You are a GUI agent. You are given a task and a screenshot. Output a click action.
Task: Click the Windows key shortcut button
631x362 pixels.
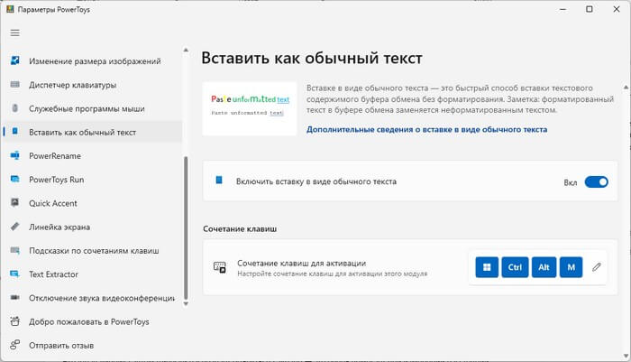pyautogui.click(x=487, y=267)
